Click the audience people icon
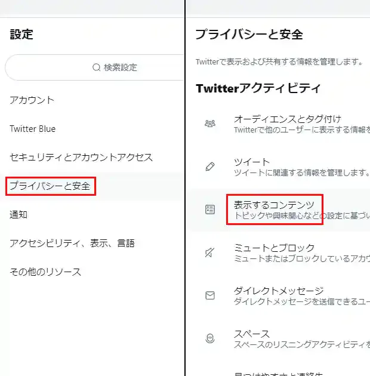 click(x=210, y=124)
